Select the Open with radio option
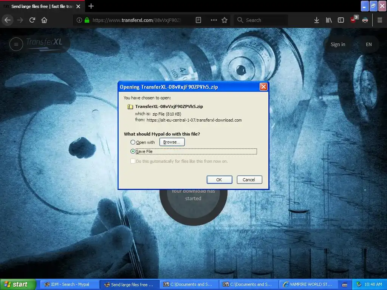Screen dimensions: 387x290 coord(133,142)
